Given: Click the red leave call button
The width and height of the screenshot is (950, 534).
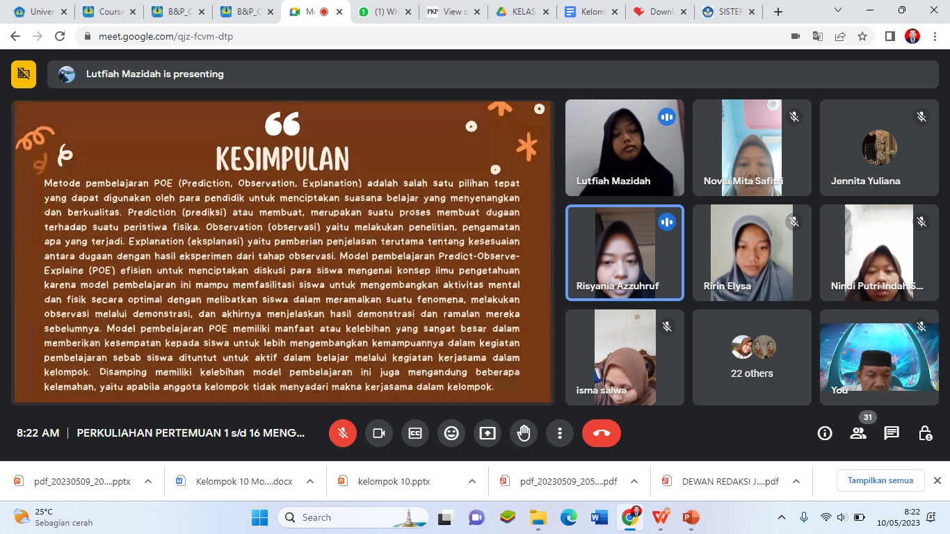Looking at the screenshot, I should point(602,433).
